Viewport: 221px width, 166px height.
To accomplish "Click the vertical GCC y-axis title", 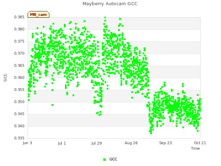I will tap(5, 77).
